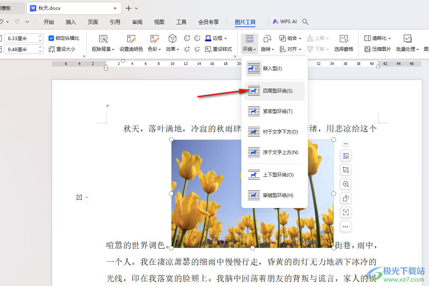Viewport: 429px width, 286px height.
Task: Click the Rotate (旋转) icon
Action: point(267,39)
